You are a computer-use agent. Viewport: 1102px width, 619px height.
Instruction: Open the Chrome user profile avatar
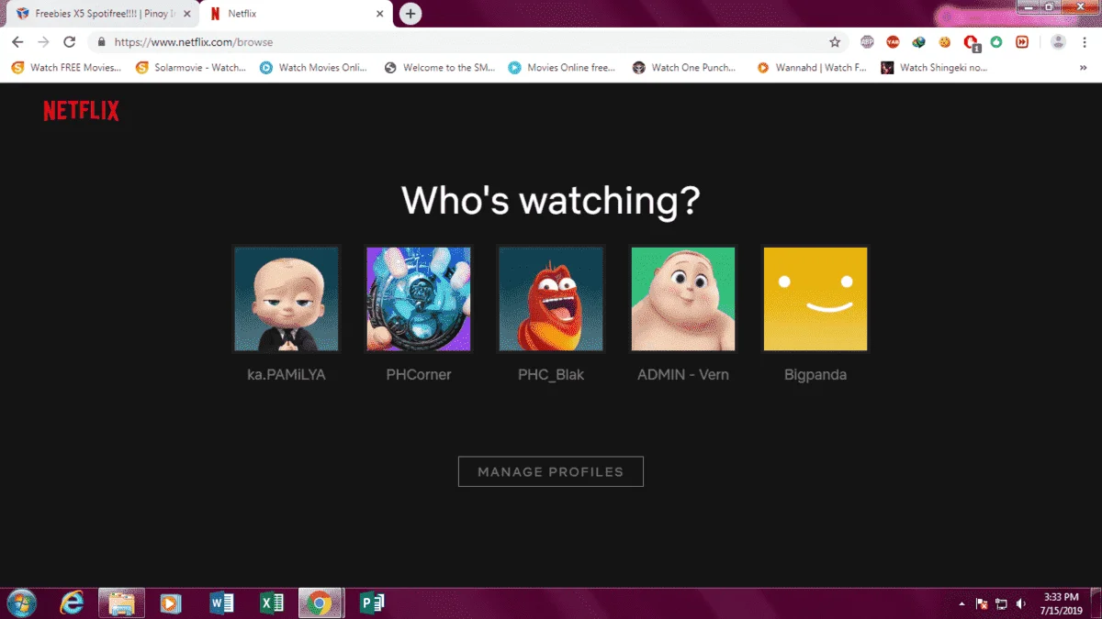click(x=1058, y=42)
